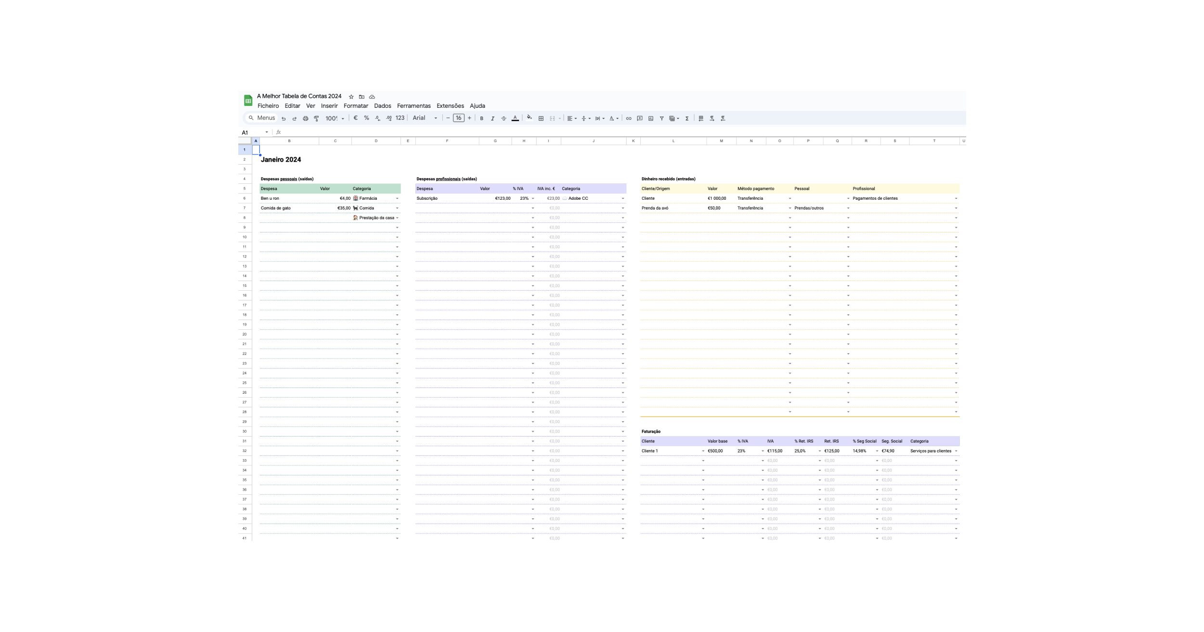Open the fill color picker
The height and width of the screenshot is (632, 1204).
tap(529, 118)
